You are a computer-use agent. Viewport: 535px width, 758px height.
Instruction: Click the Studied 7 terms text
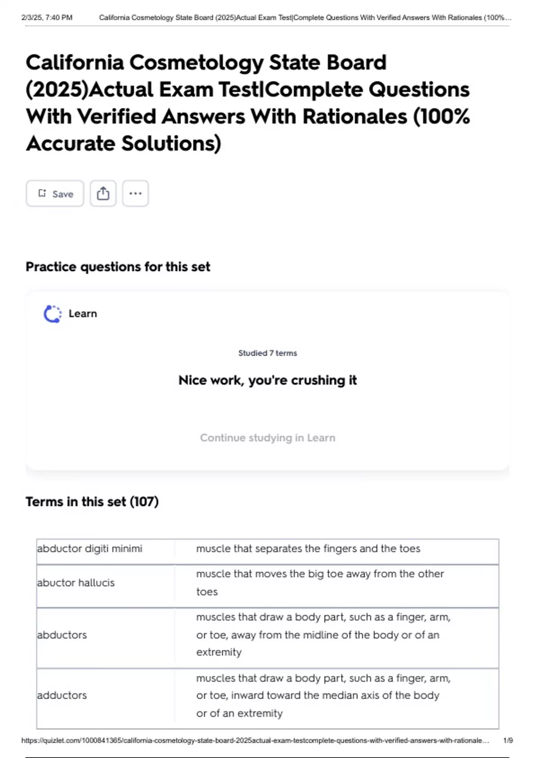267,353
